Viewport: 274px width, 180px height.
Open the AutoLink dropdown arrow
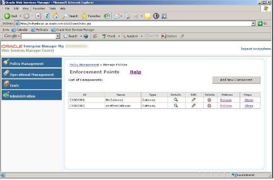141,36
